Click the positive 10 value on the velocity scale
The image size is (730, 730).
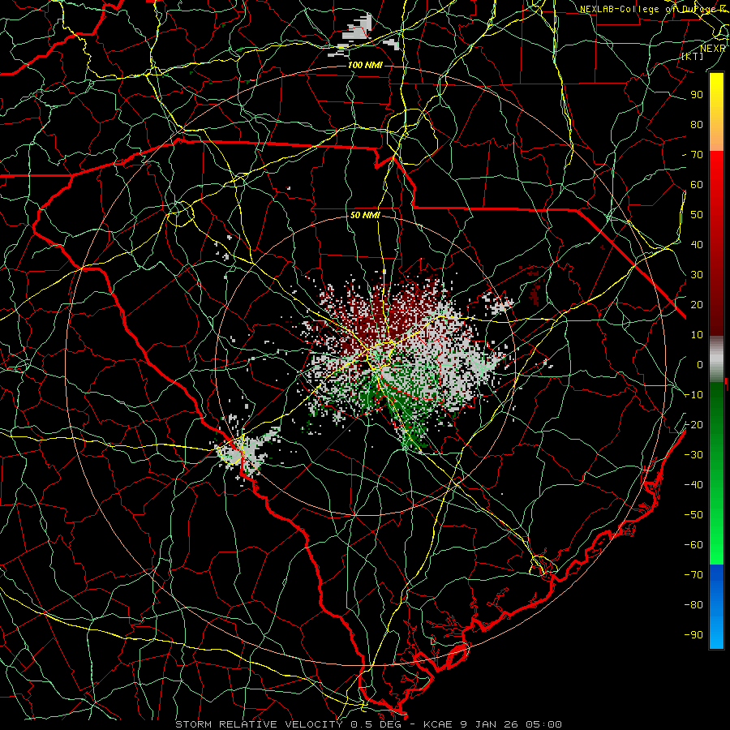pos(697,335)
